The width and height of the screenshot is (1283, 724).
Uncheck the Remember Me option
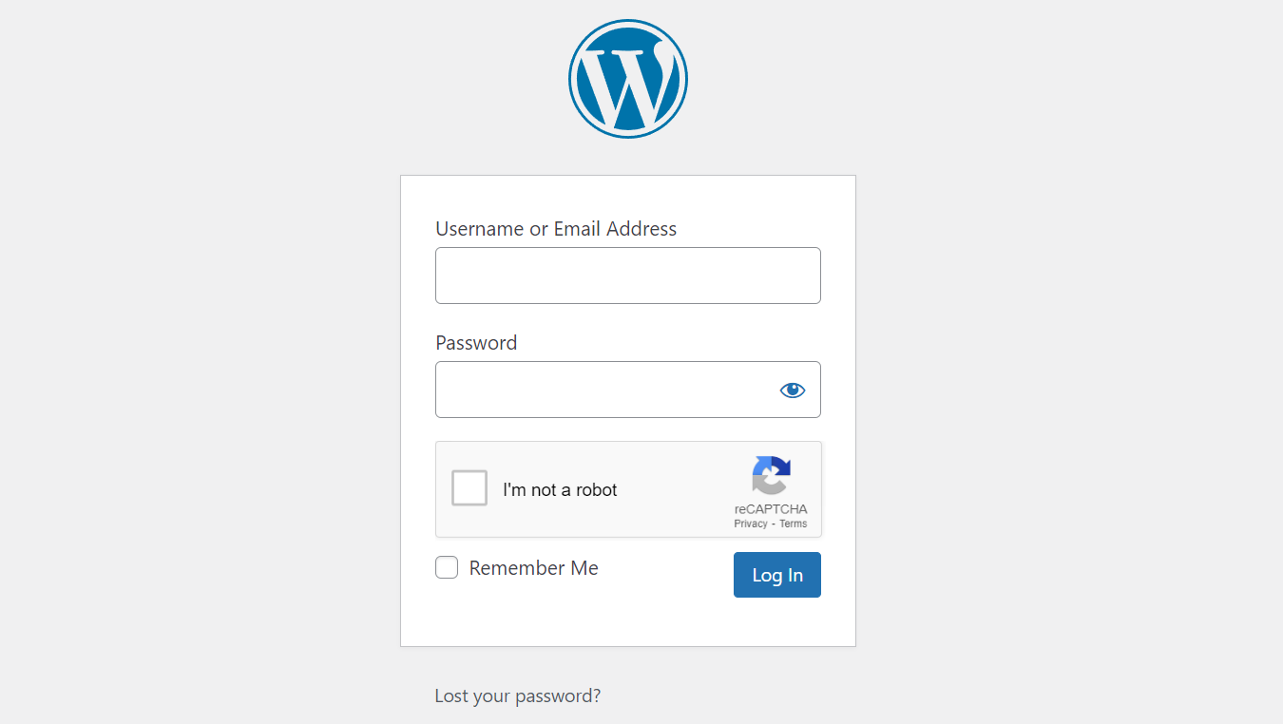click(x=446, y=567)
